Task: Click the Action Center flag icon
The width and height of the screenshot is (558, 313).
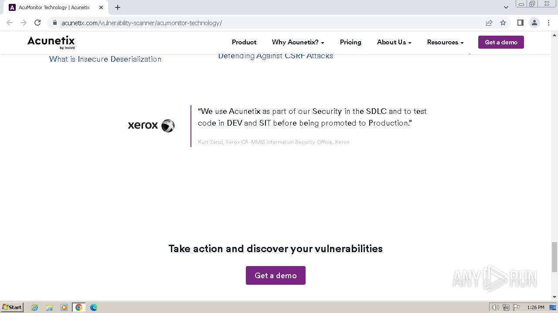Action: point(517,307)
